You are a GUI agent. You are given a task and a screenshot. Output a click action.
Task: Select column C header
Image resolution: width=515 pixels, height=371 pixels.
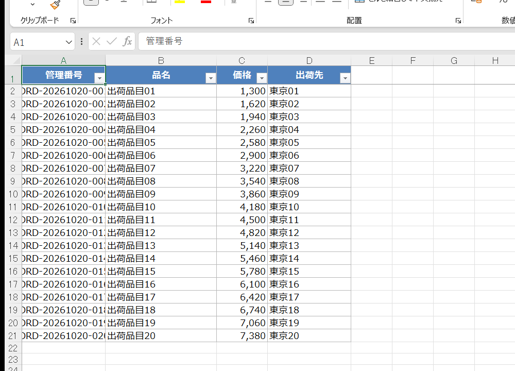click(242, 60)
